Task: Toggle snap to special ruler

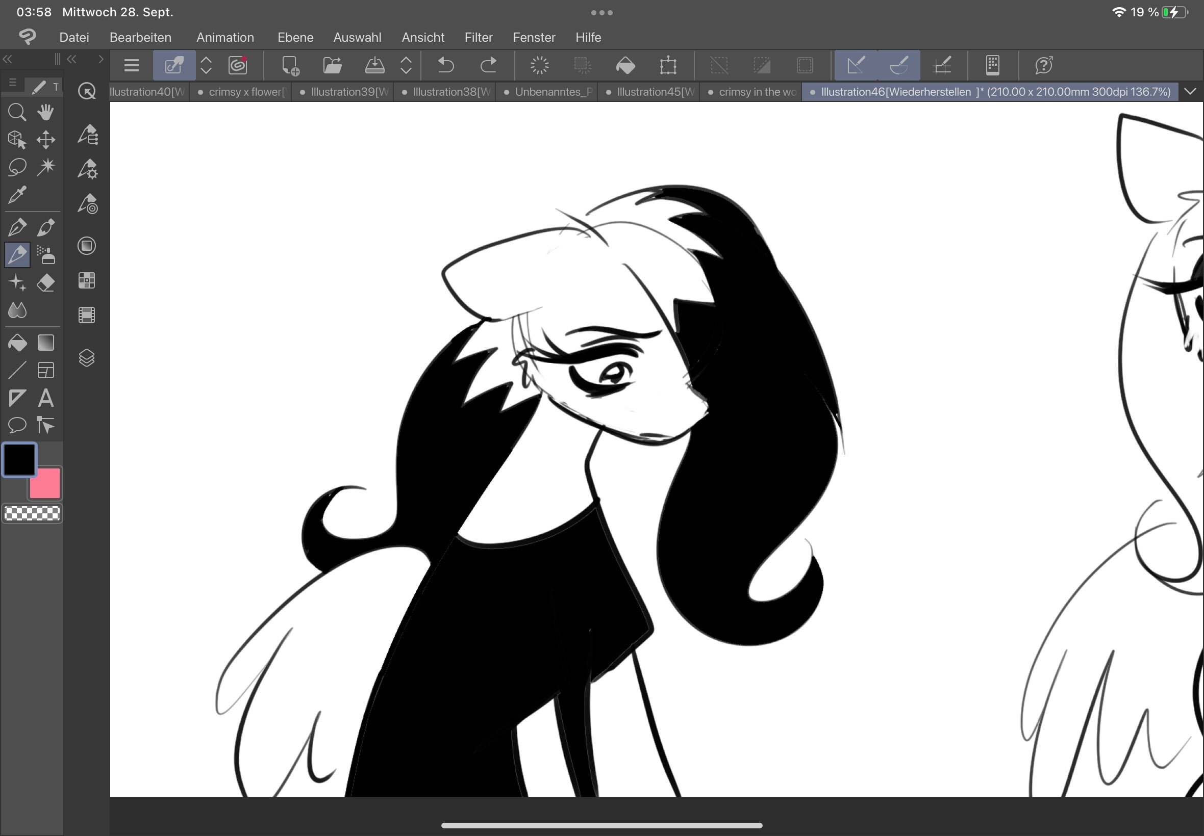Action: (898, 65)
